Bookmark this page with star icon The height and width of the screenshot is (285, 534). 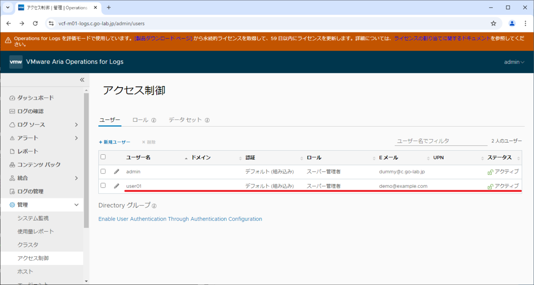click(x=493, y=23)
